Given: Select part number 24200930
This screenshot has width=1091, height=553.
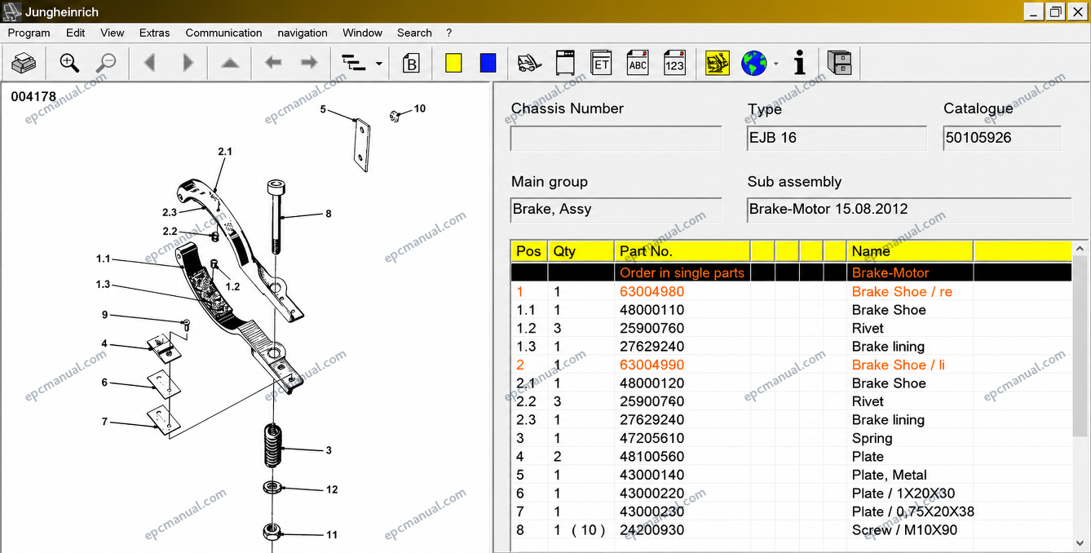Looking at the screenshot, I should point(652,530).
